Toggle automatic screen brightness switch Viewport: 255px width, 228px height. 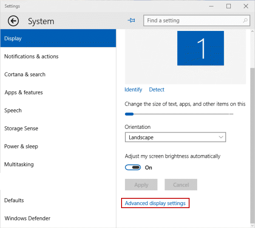[133, 167]
